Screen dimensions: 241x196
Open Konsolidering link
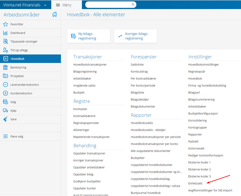197,120
